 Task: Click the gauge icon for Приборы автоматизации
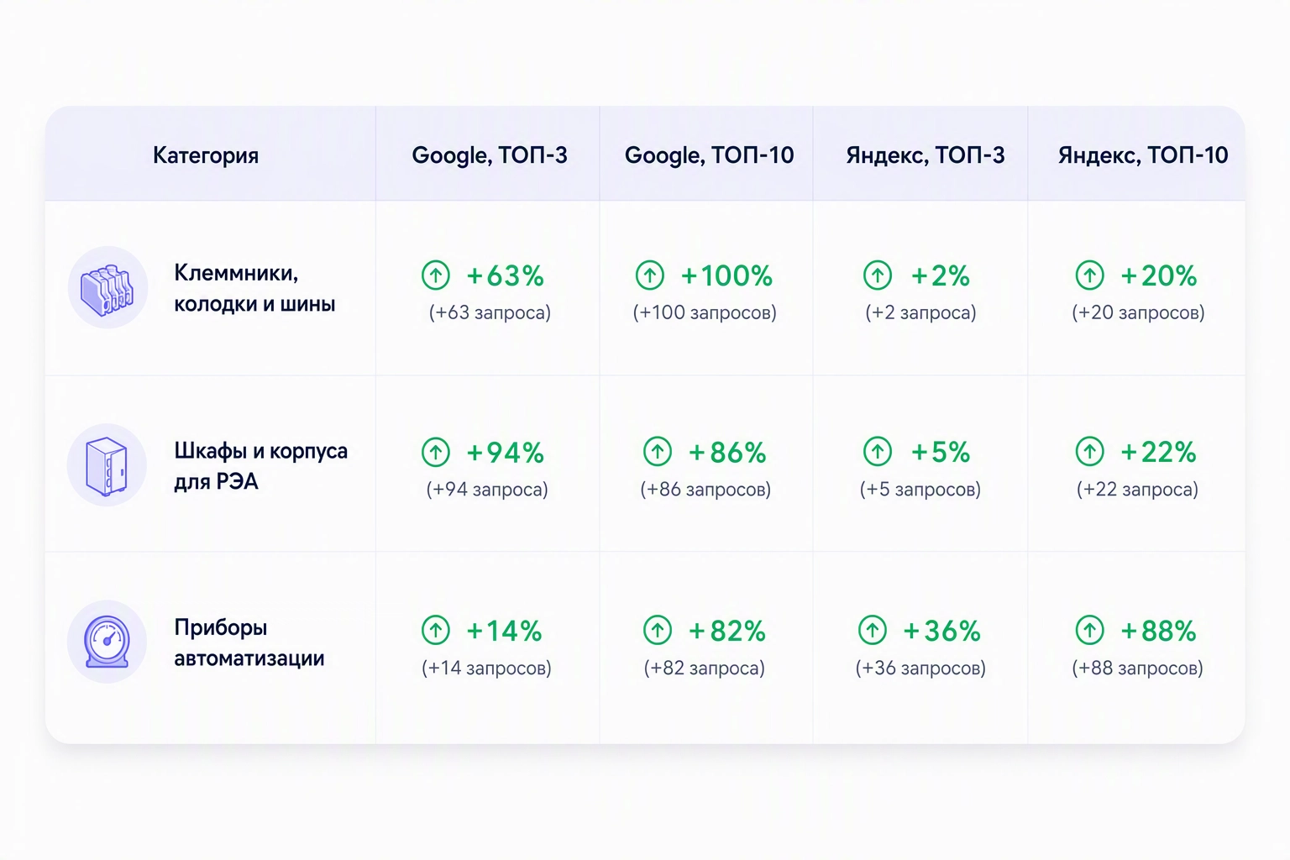coord(107,642)
